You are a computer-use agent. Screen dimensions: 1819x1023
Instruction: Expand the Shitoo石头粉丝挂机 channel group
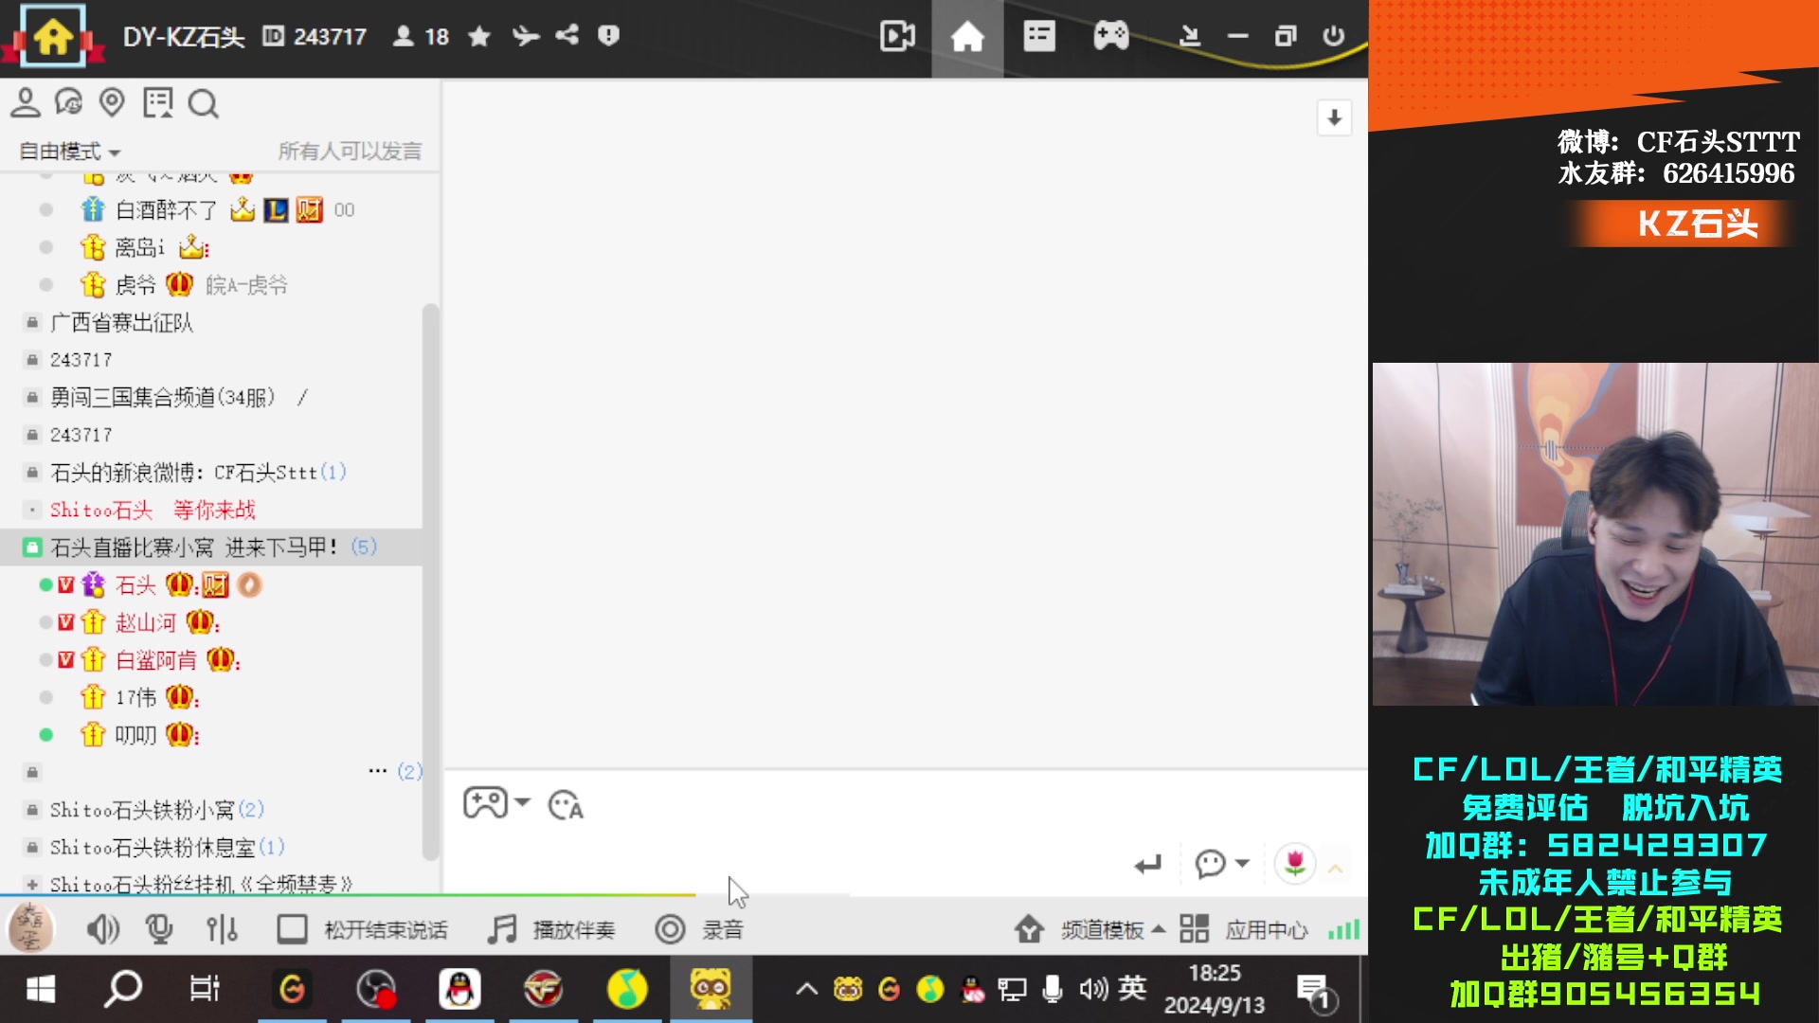tap(32, 885)
